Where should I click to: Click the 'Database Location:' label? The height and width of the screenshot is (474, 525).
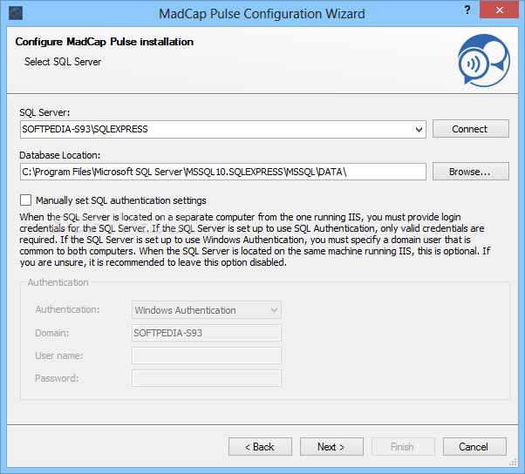click(x=59, y=155)
